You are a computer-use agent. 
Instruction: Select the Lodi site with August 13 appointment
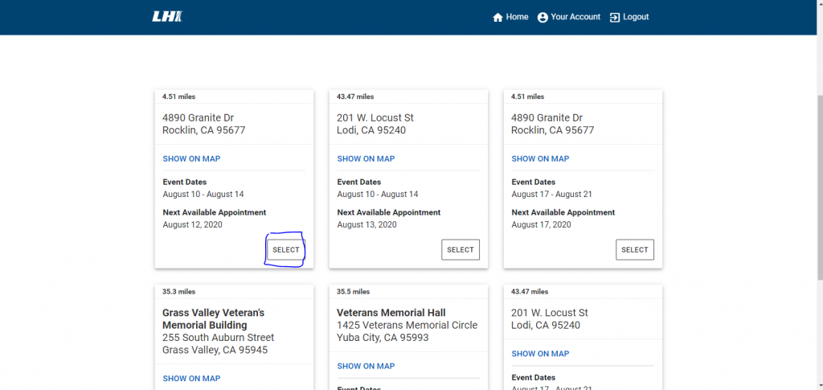[460, 250]
